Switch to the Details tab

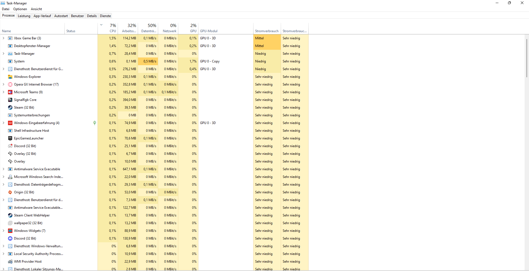(x=92, y=16)
